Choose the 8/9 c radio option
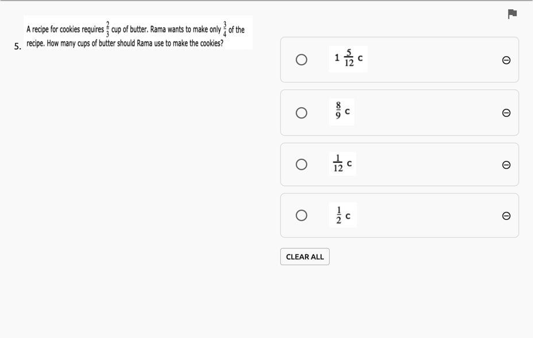 tap(302, 113)
